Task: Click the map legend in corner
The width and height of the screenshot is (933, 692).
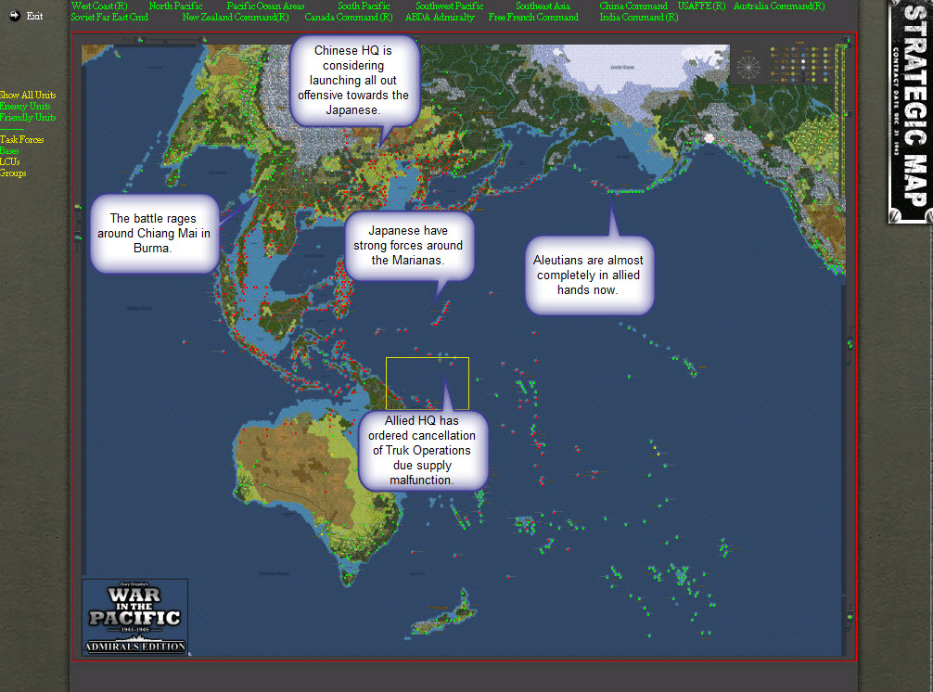Action: click(x=801, y=63)
